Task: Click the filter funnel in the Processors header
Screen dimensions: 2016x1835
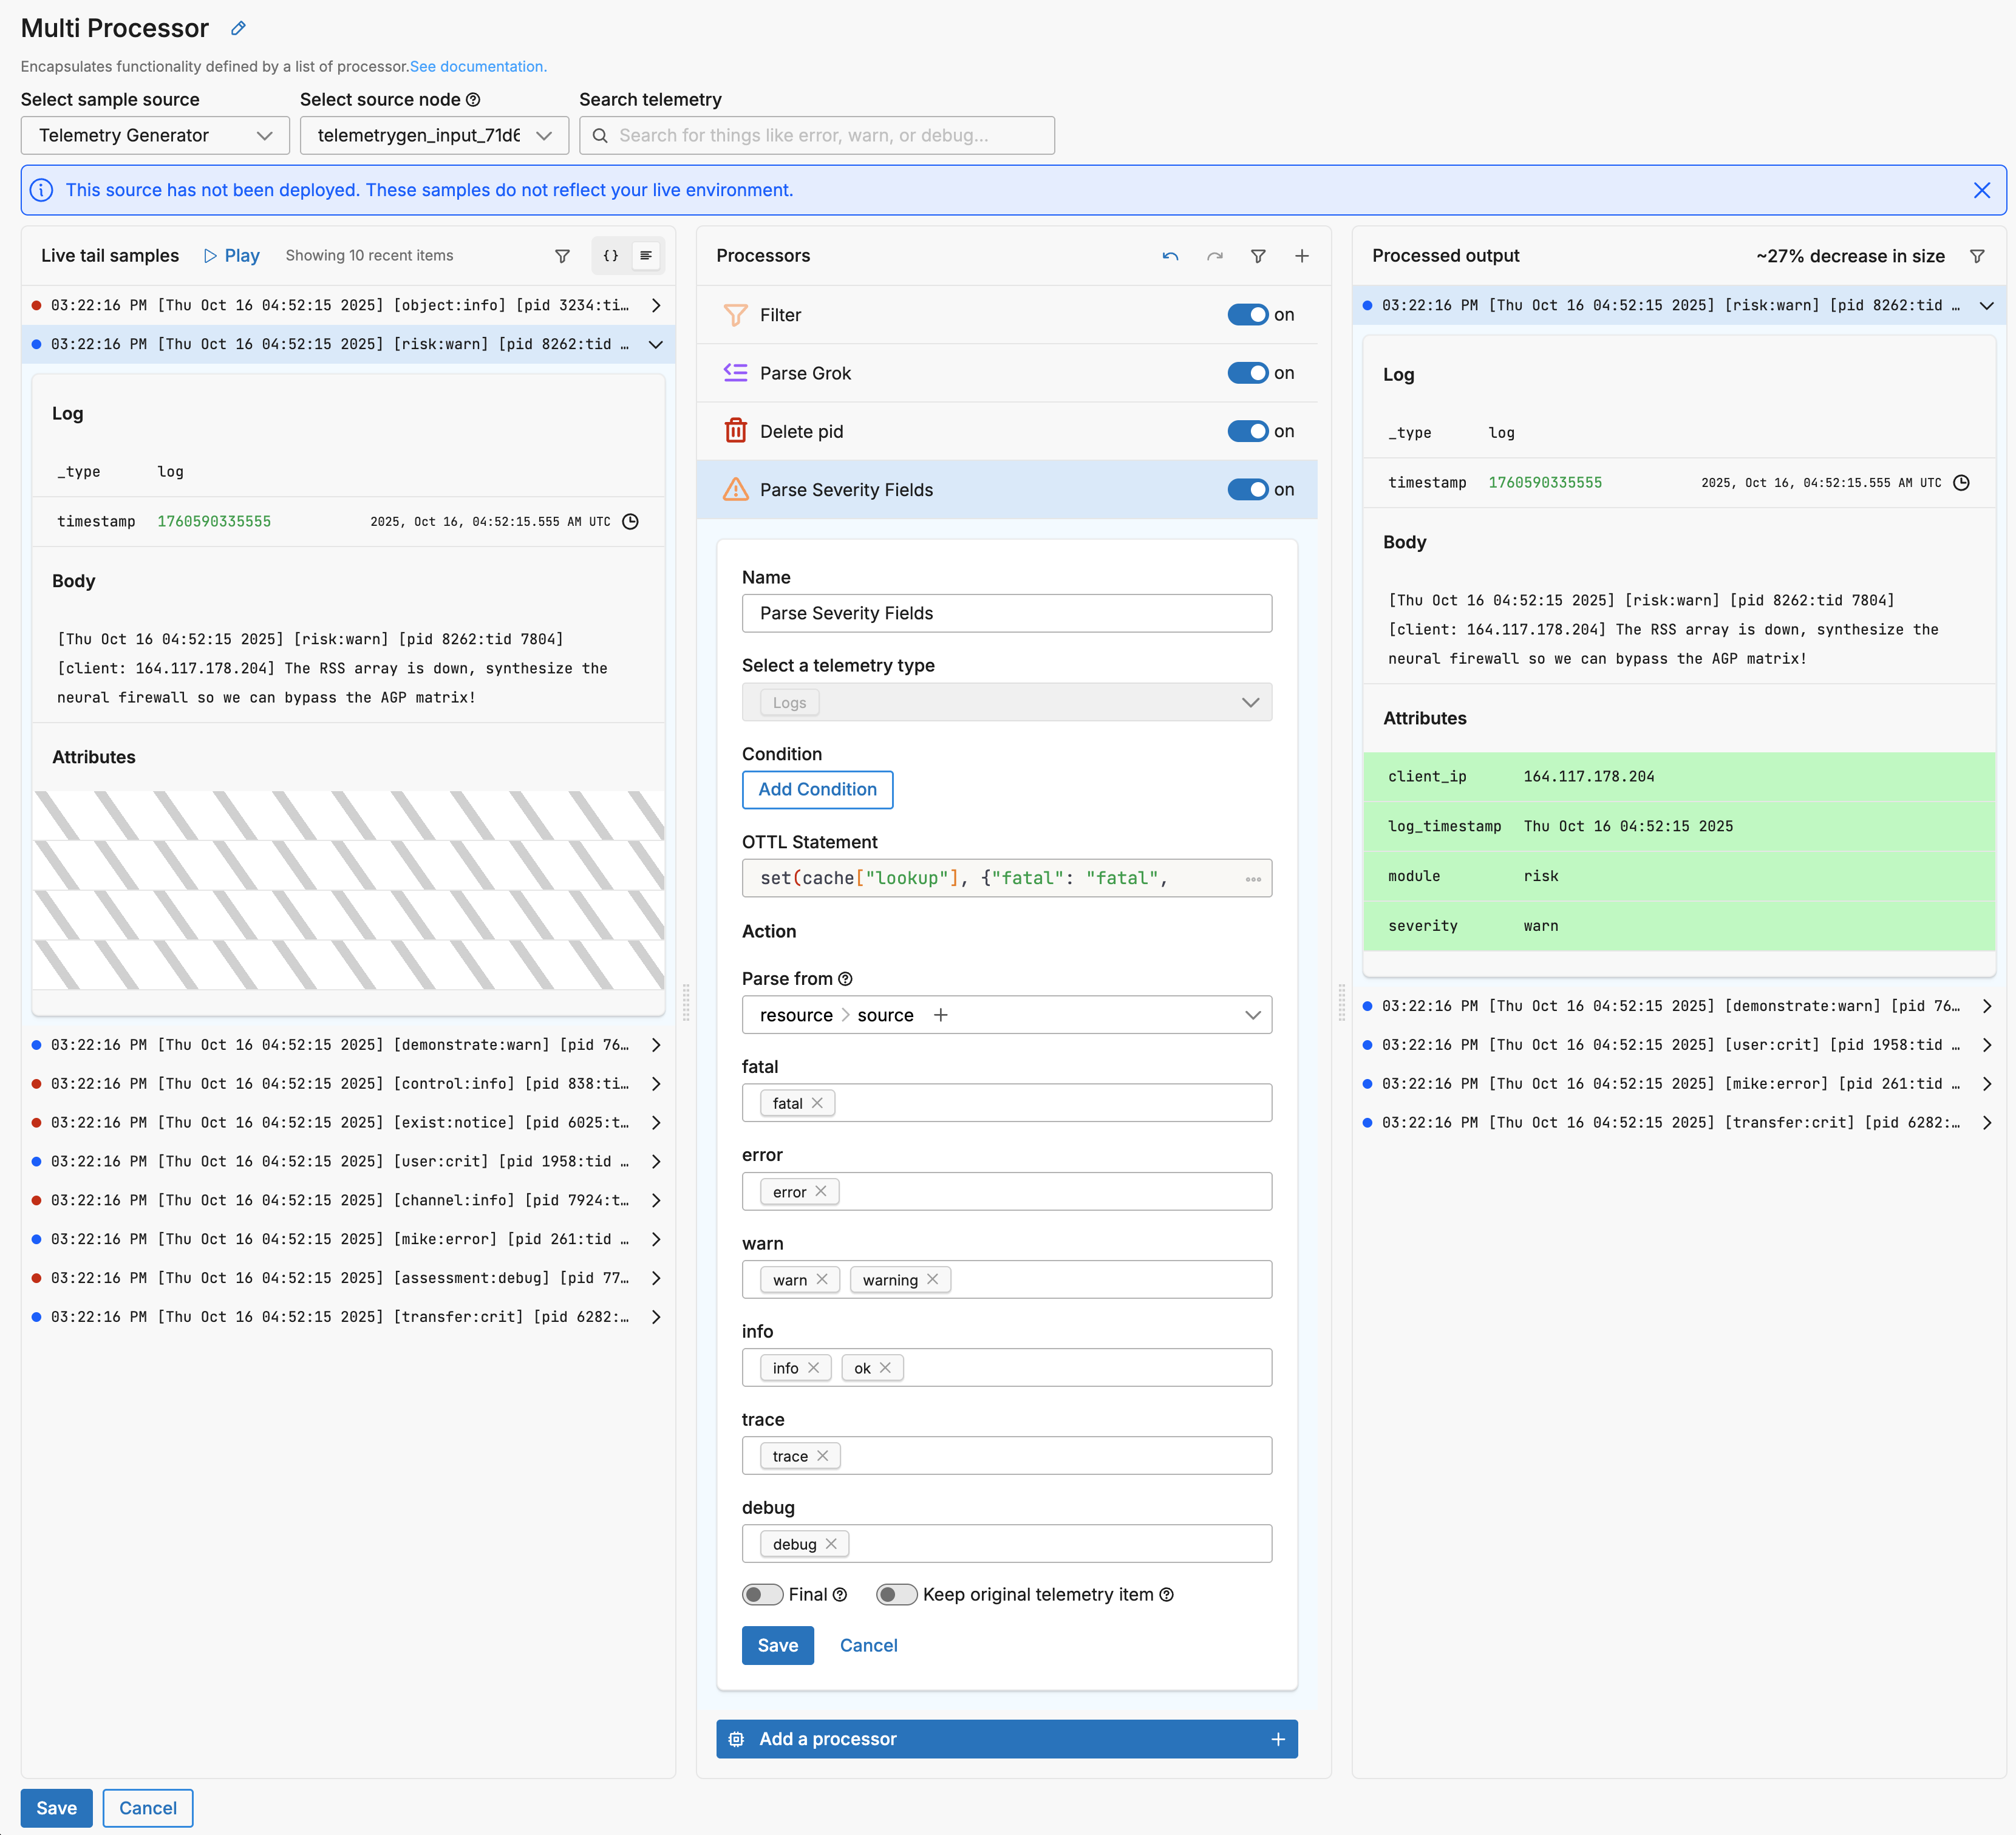Action: (1258, 256)
